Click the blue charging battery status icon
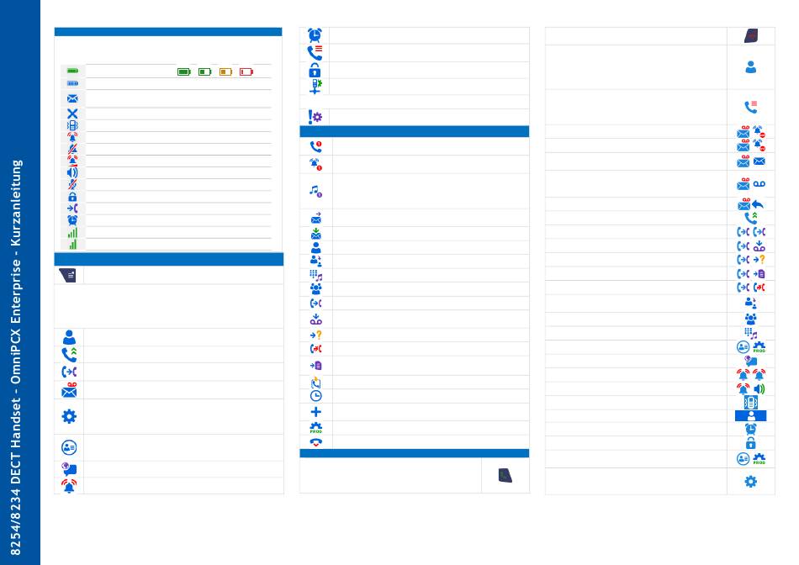Screen dimensions: 799x565 coord(72,83)
